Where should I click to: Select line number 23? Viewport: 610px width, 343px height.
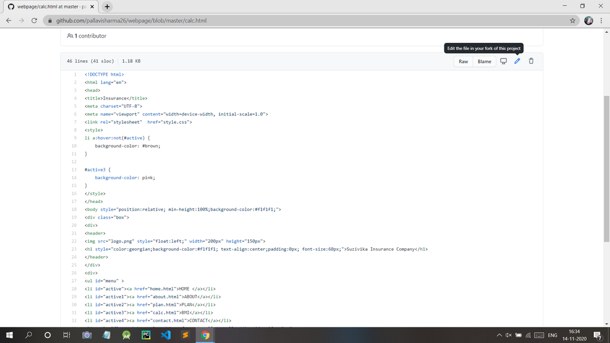coord(74,249)
